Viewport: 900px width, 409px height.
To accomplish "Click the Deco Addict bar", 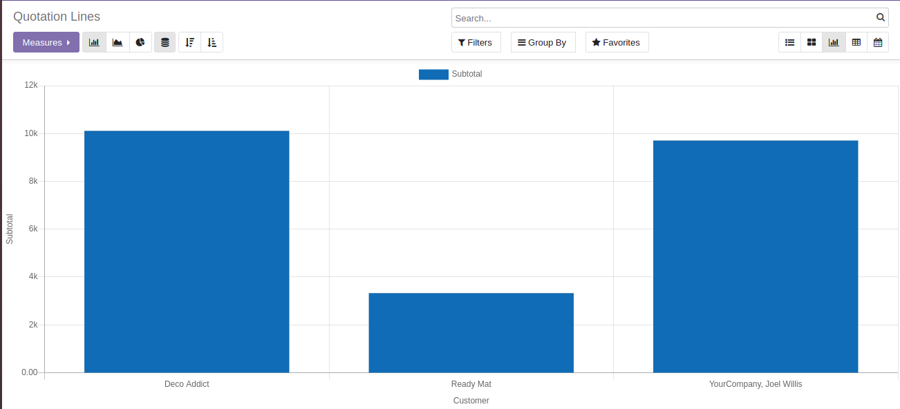I will (187, 251).
